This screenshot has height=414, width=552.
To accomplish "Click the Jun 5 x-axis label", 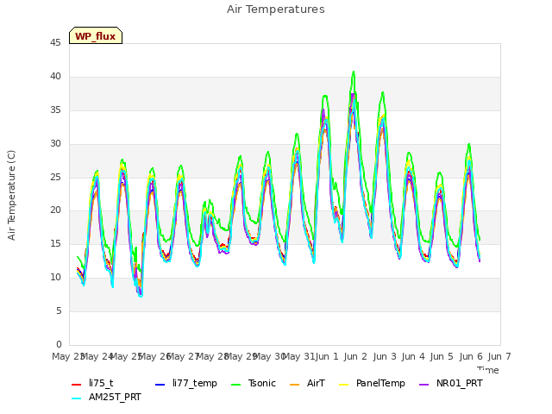I will pyautogui.click(x=442, y=356).
